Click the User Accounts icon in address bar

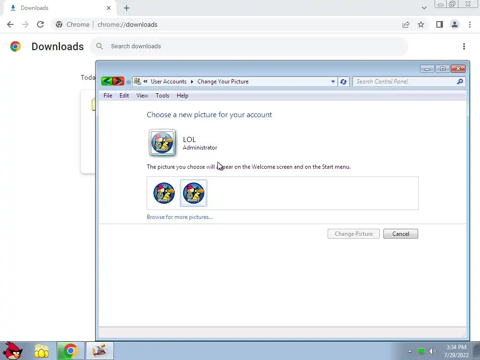pos(137,82)
